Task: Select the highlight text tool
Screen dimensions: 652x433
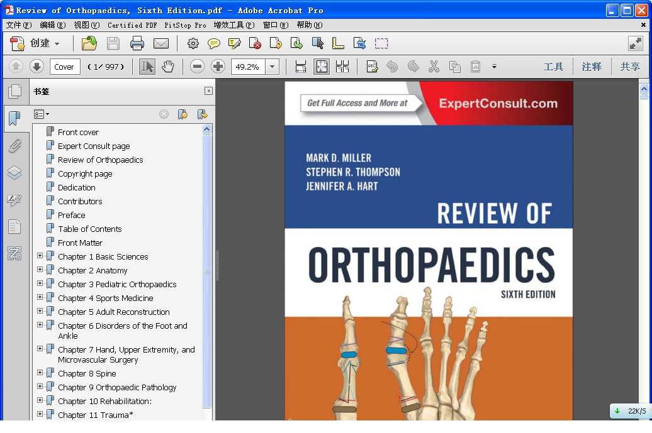Action: point(235,43)
